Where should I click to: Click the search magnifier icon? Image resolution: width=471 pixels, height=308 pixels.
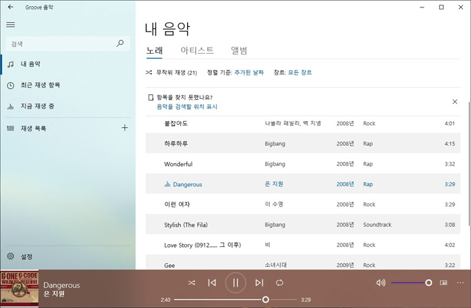pyautogui.click(x=120, y=44)
